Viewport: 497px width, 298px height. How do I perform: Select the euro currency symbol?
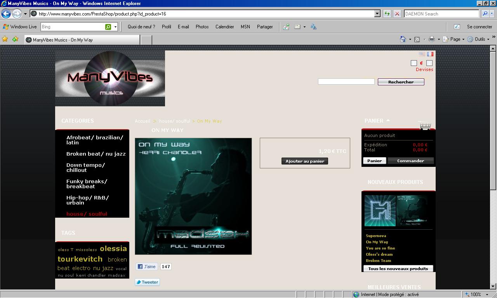(x=421, y=63)
